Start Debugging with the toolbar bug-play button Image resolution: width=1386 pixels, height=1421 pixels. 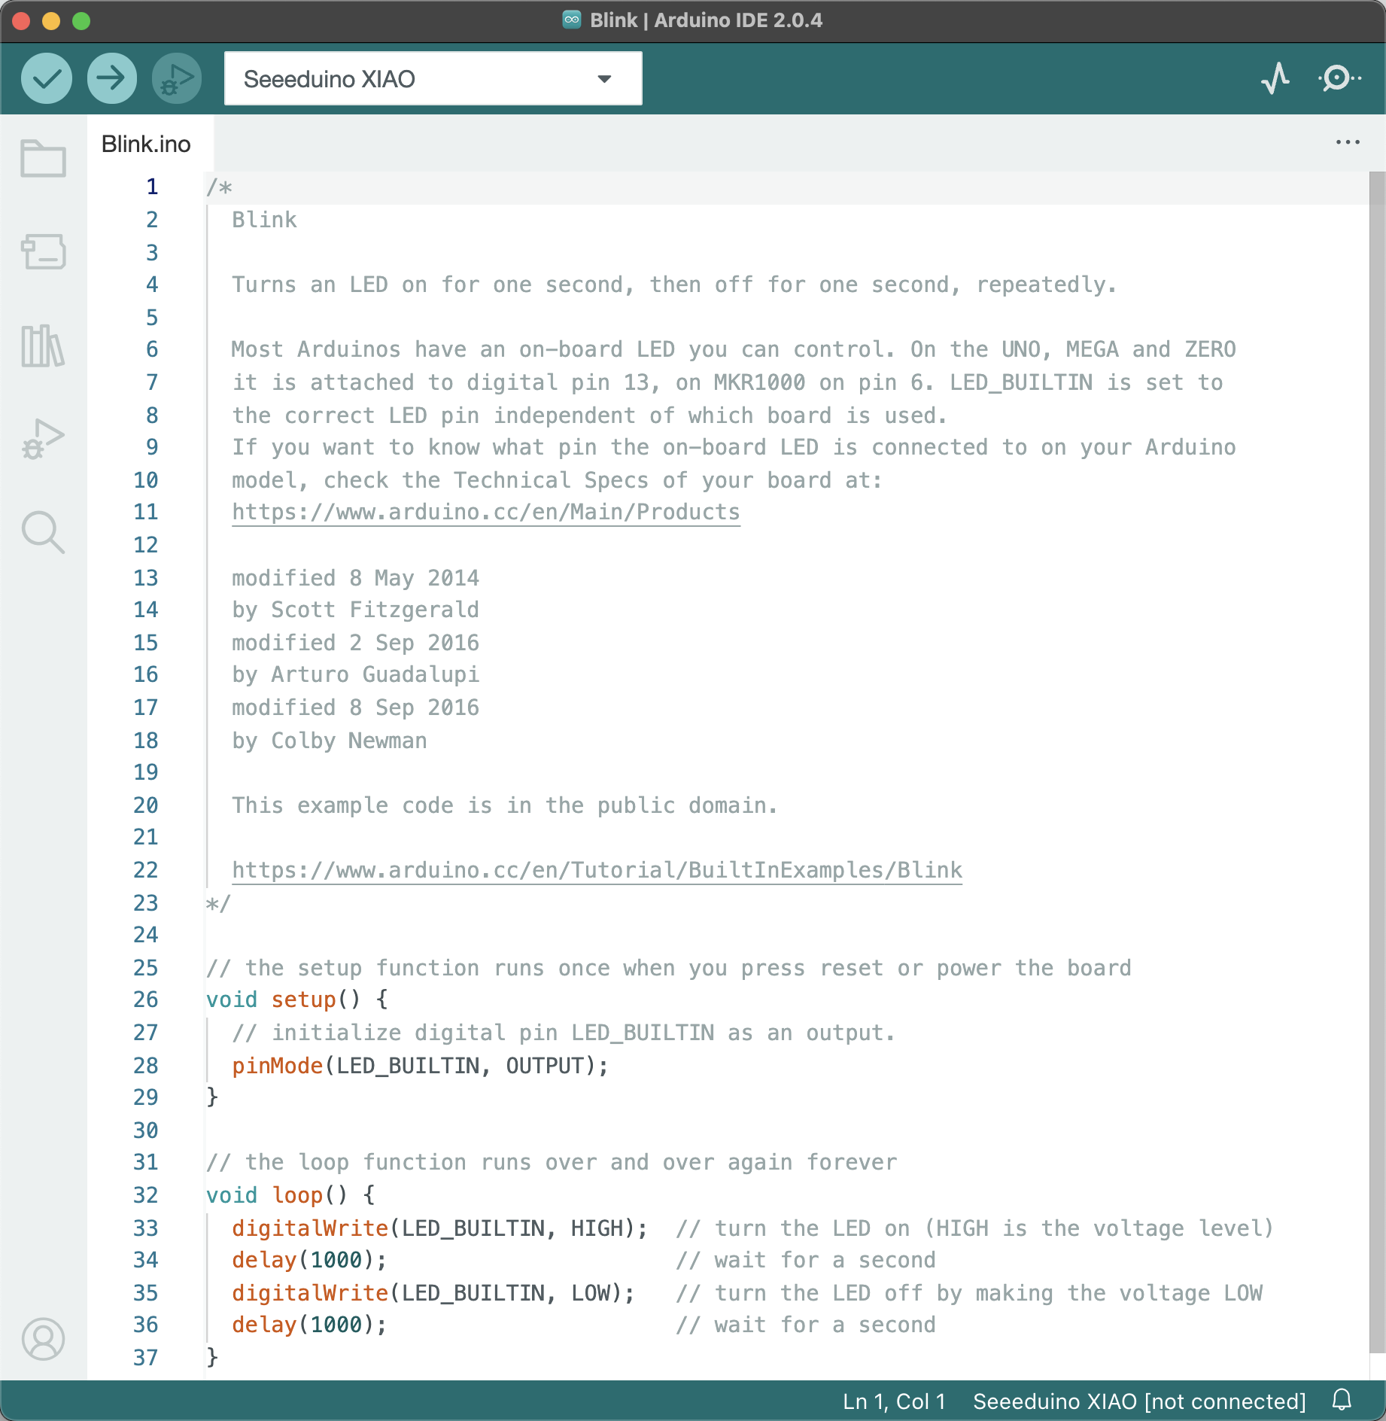177,78
